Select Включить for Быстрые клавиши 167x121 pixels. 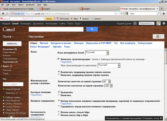click(x=59, y=95)
